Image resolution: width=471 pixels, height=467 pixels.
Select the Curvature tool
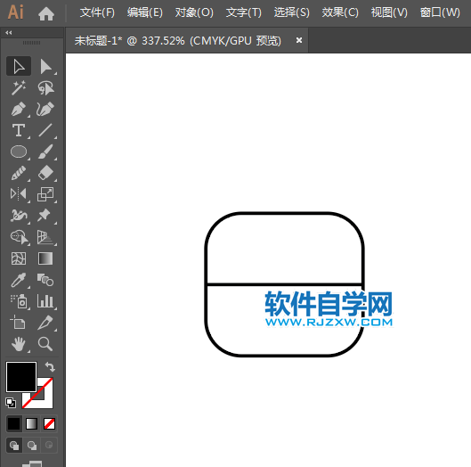tap(45, 109)
